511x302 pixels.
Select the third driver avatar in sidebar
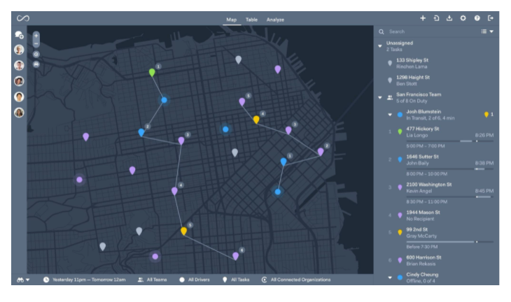point(19,81)
